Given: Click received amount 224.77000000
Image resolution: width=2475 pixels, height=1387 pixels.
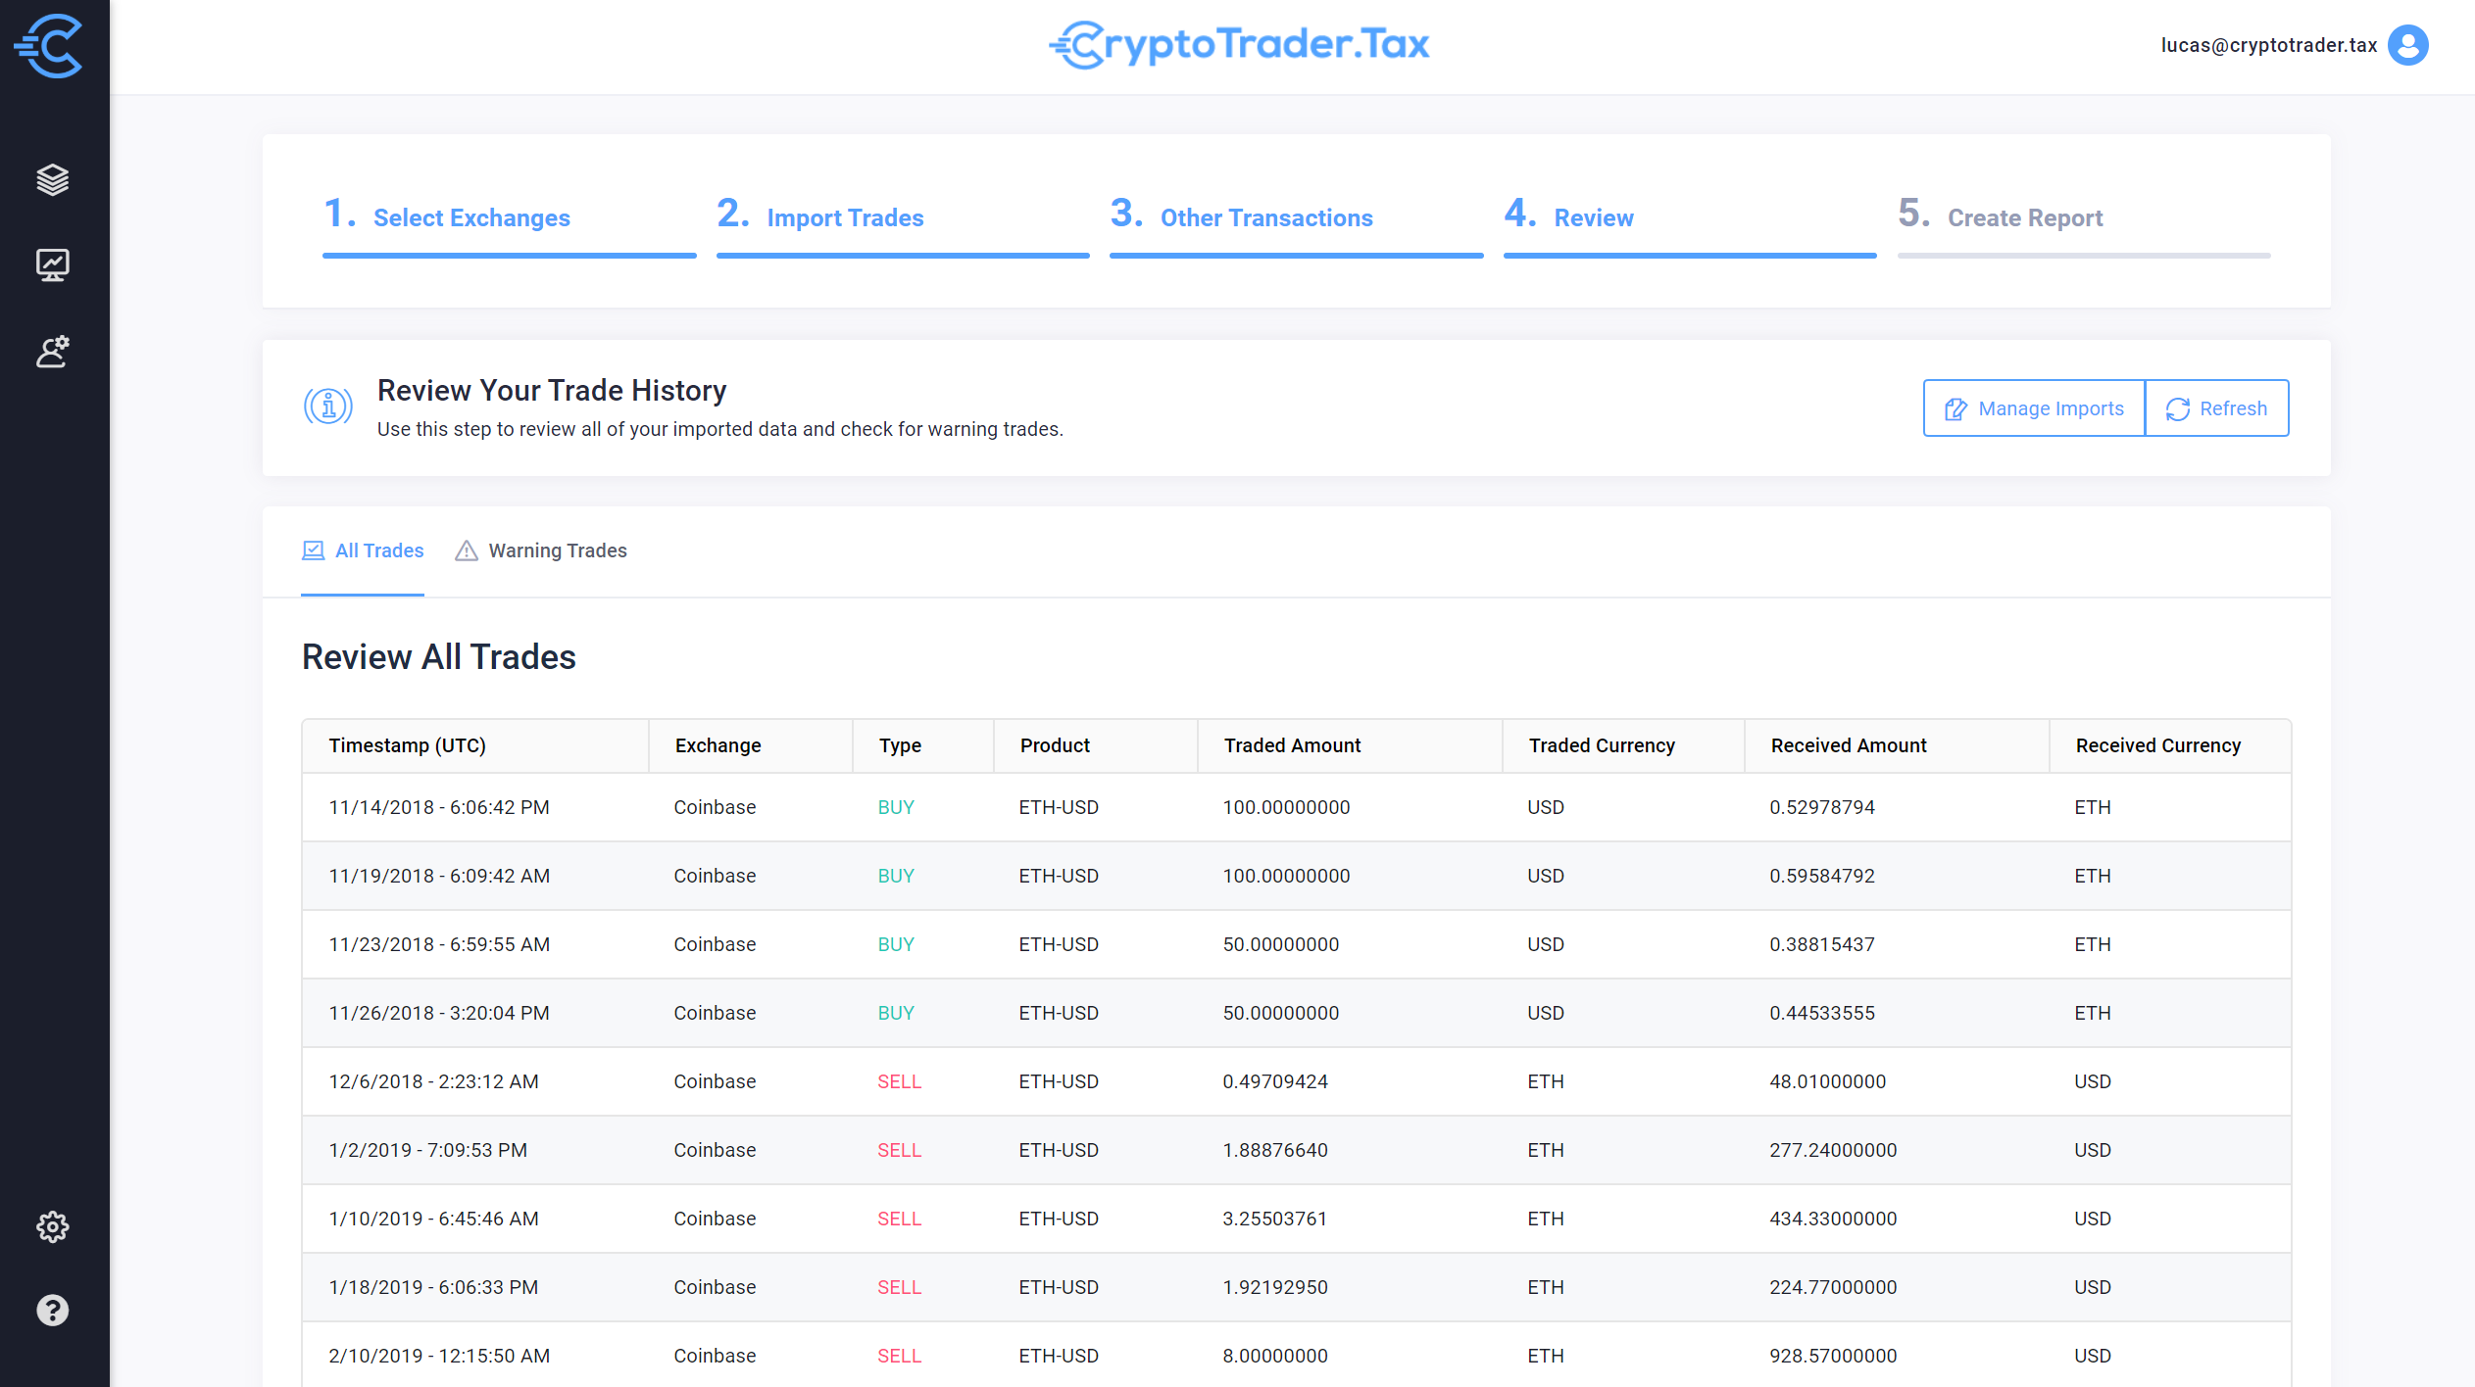Looking at the screenshot, I should tap(1833, 1287).
